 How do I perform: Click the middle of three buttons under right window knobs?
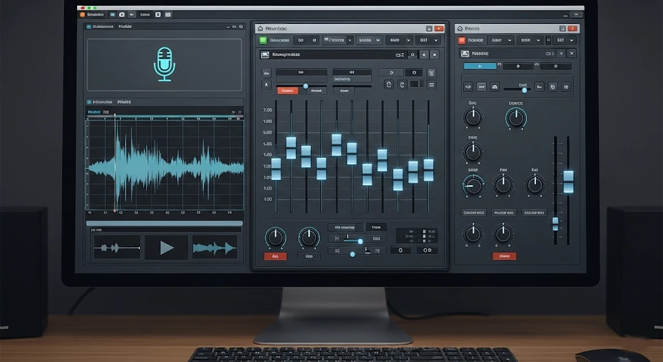tap(504, 212)
